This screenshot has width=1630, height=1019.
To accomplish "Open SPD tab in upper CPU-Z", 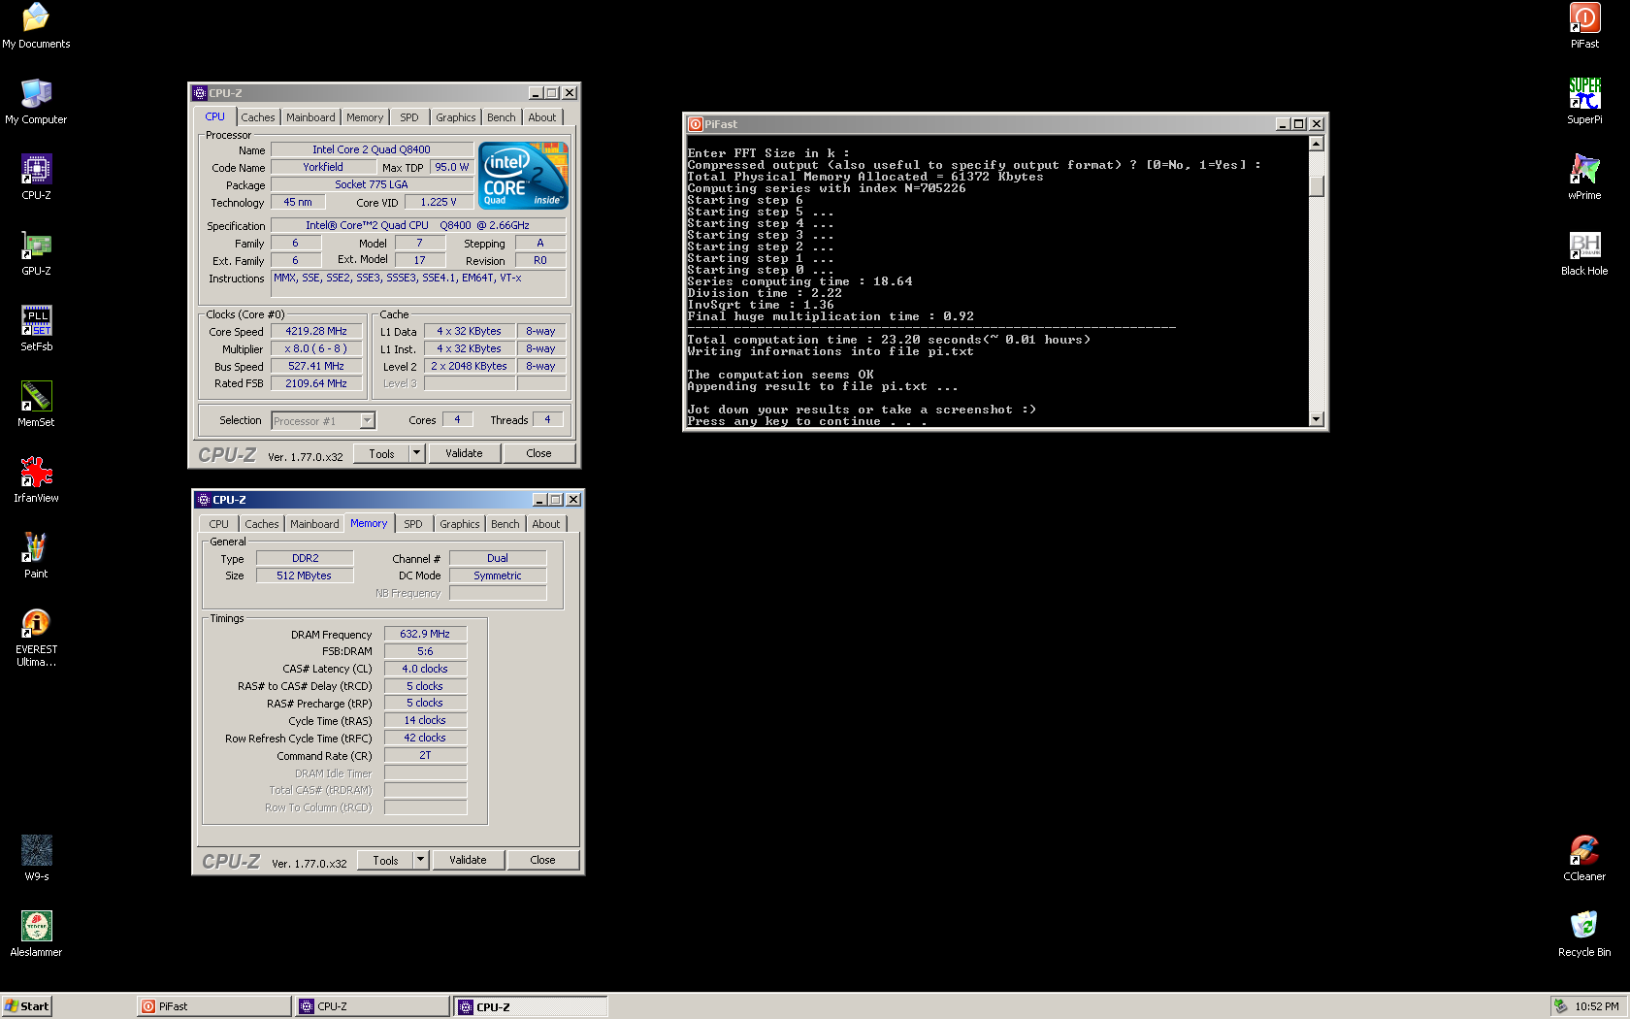I will [x=409, y=117].
